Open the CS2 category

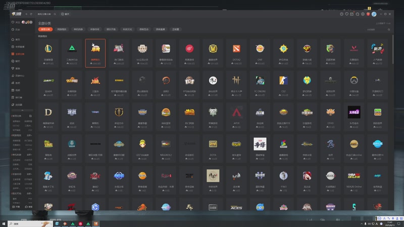[x=283, y=85]
